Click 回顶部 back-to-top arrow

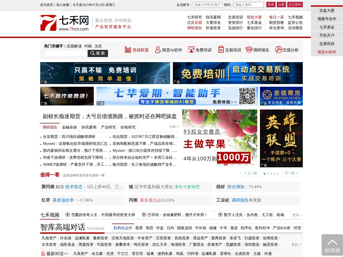(x=332, y=245)
